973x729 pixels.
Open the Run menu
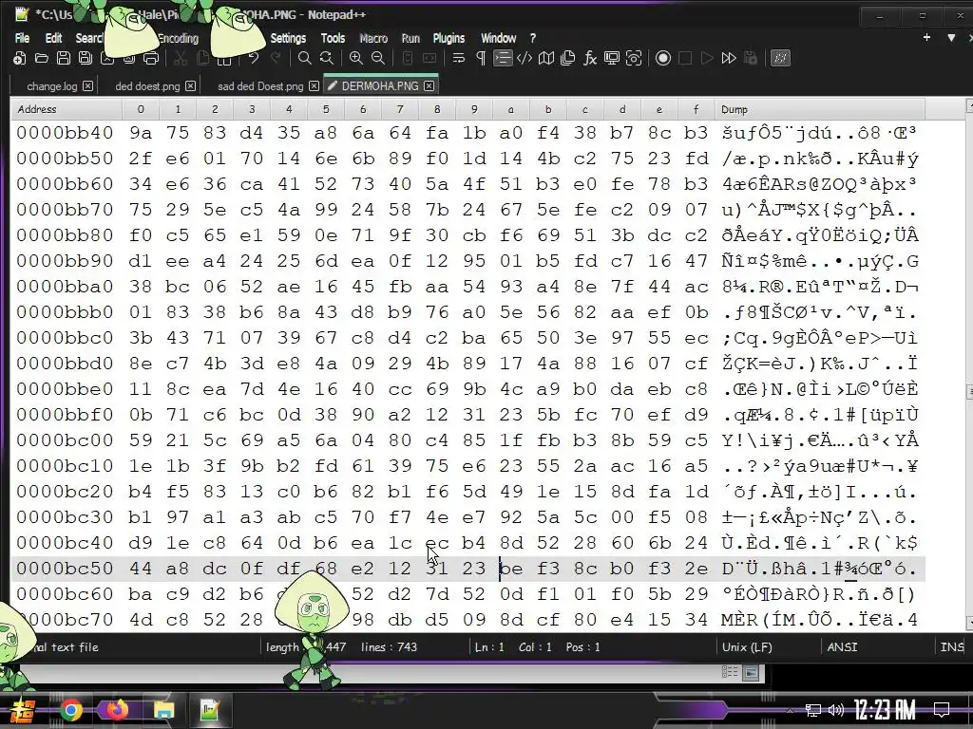(x=410, y=38)
